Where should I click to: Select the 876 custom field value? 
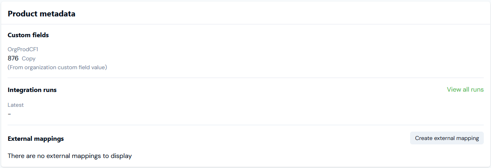click(13, 58)
